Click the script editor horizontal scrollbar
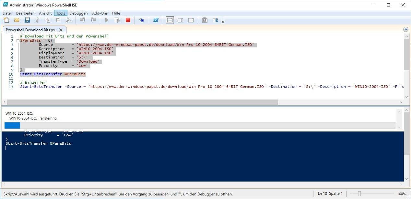 click(x=142, y=102)
